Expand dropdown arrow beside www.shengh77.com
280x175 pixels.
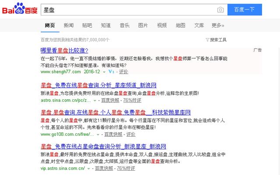coord(104,72)
